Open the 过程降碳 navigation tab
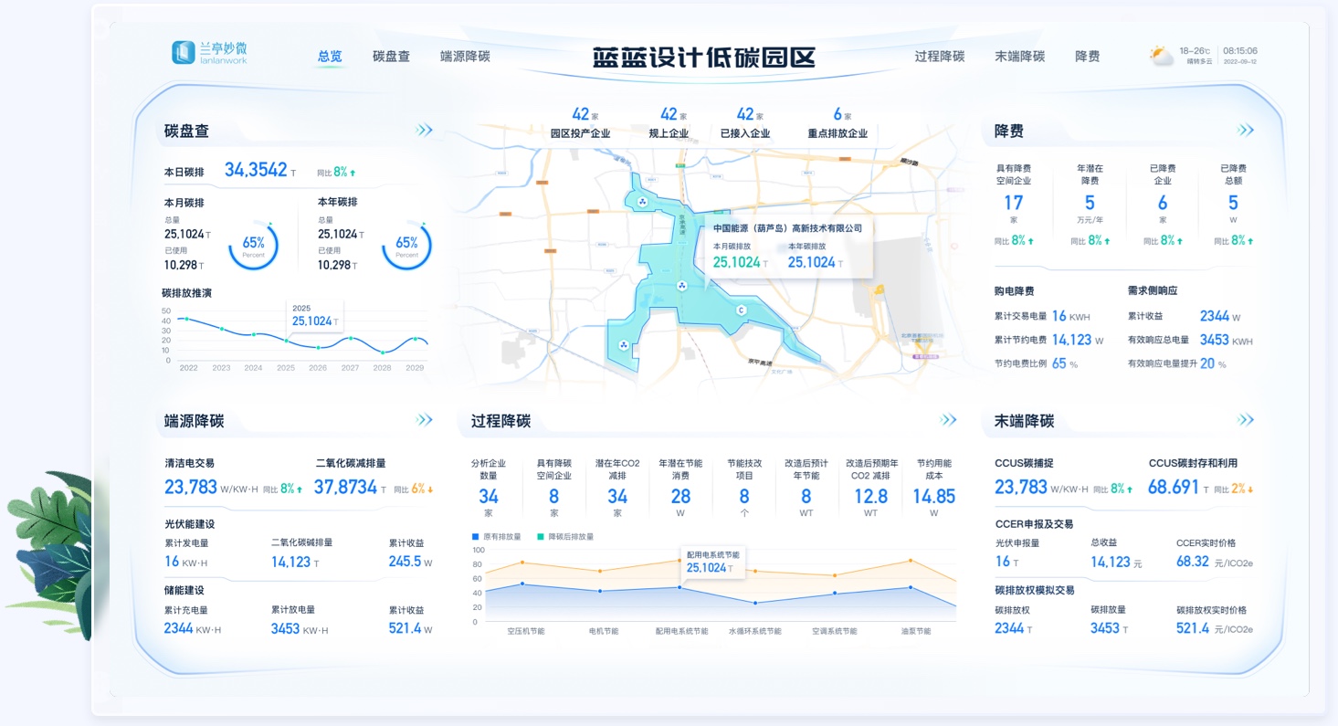The width and height of the screenshot is (1338, 726). [x=938, y=55]
